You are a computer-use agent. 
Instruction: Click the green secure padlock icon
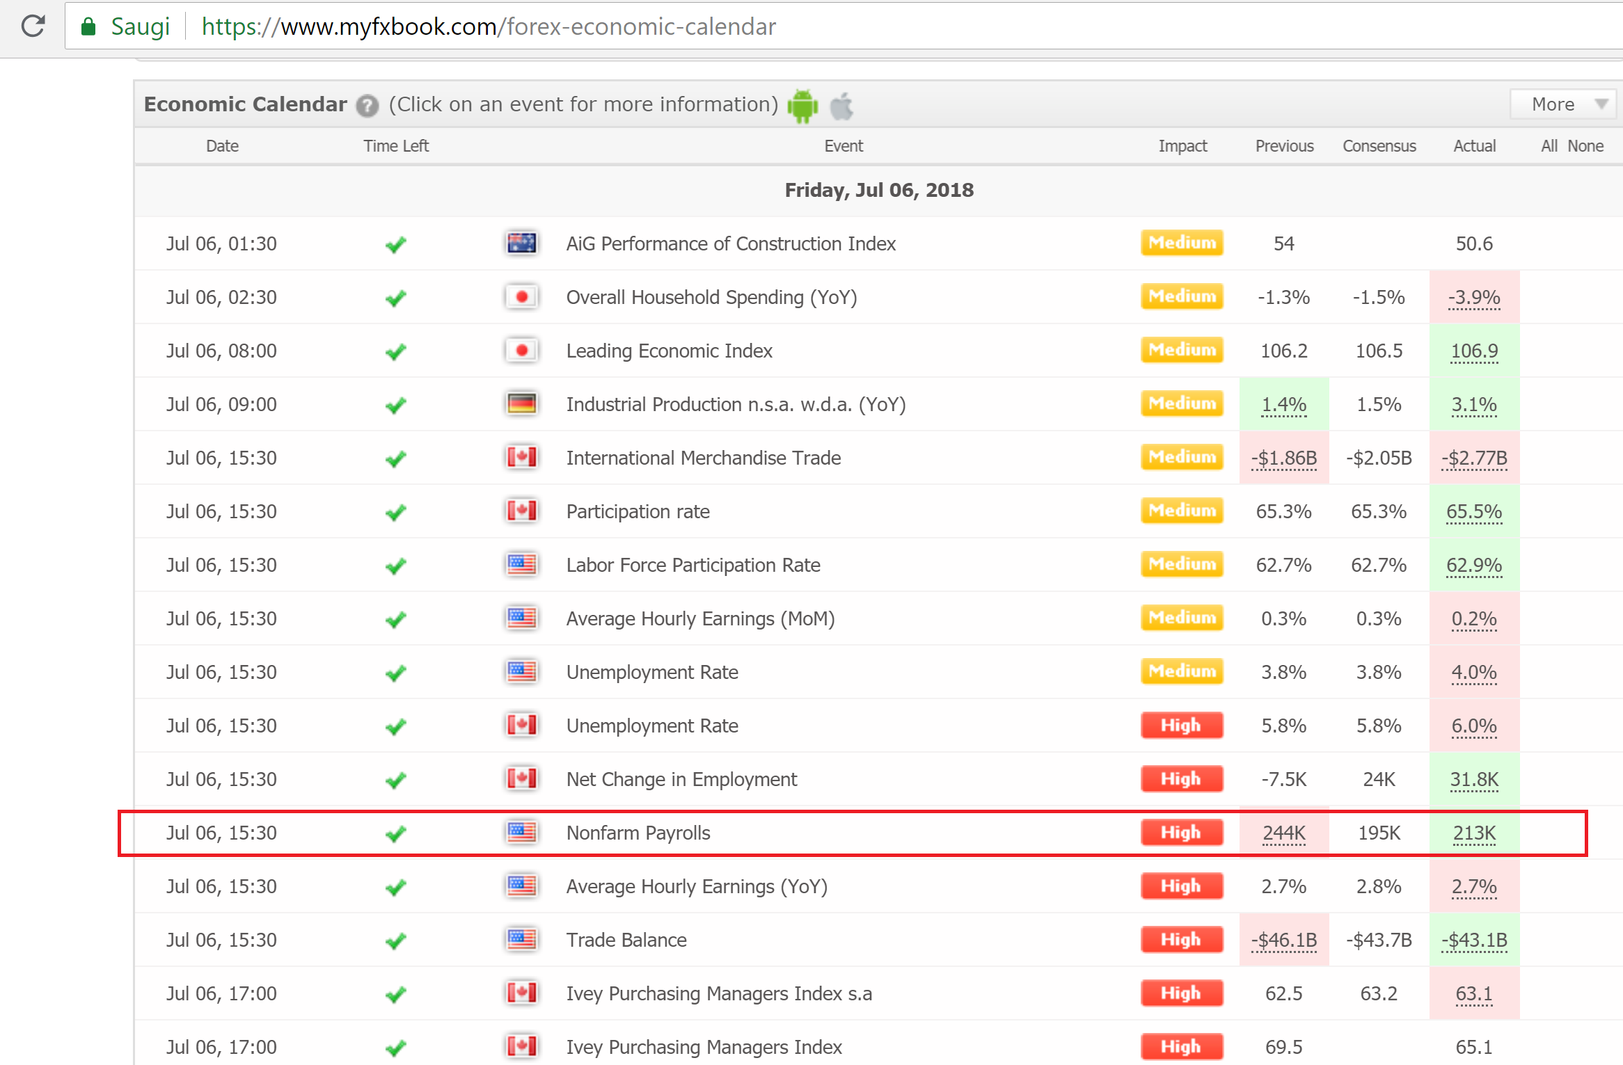(88, 26)
